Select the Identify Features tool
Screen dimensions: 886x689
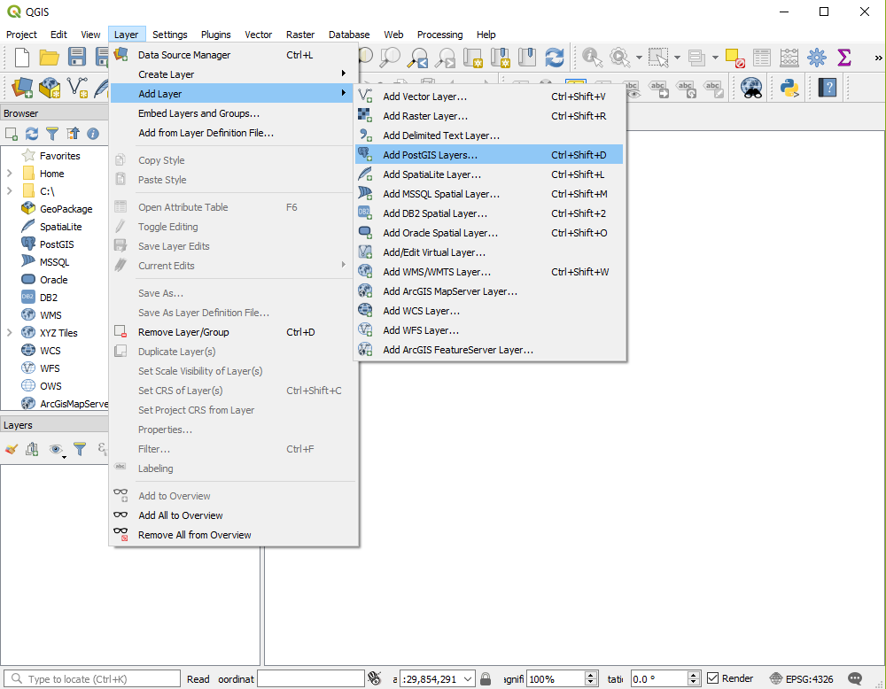pos(592,57)
